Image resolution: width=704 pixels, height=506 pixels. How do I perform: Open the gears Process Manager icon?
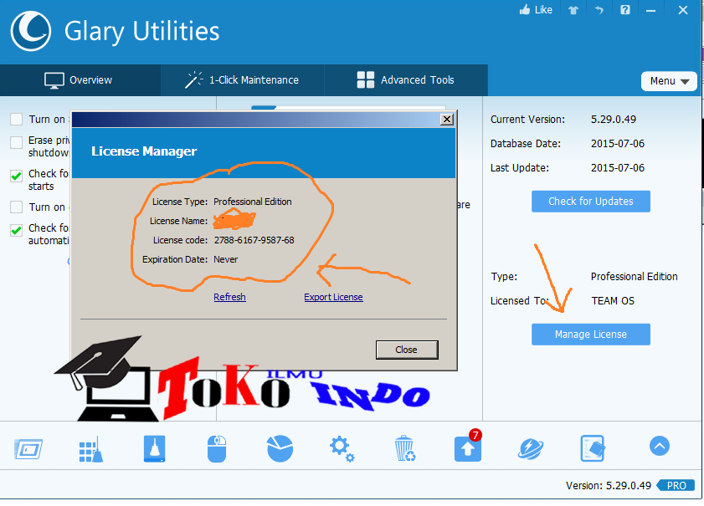coord(342,449)
